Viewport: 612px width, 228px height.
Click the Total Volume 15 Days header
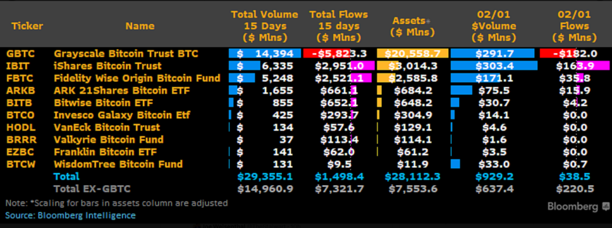point(265,26)
